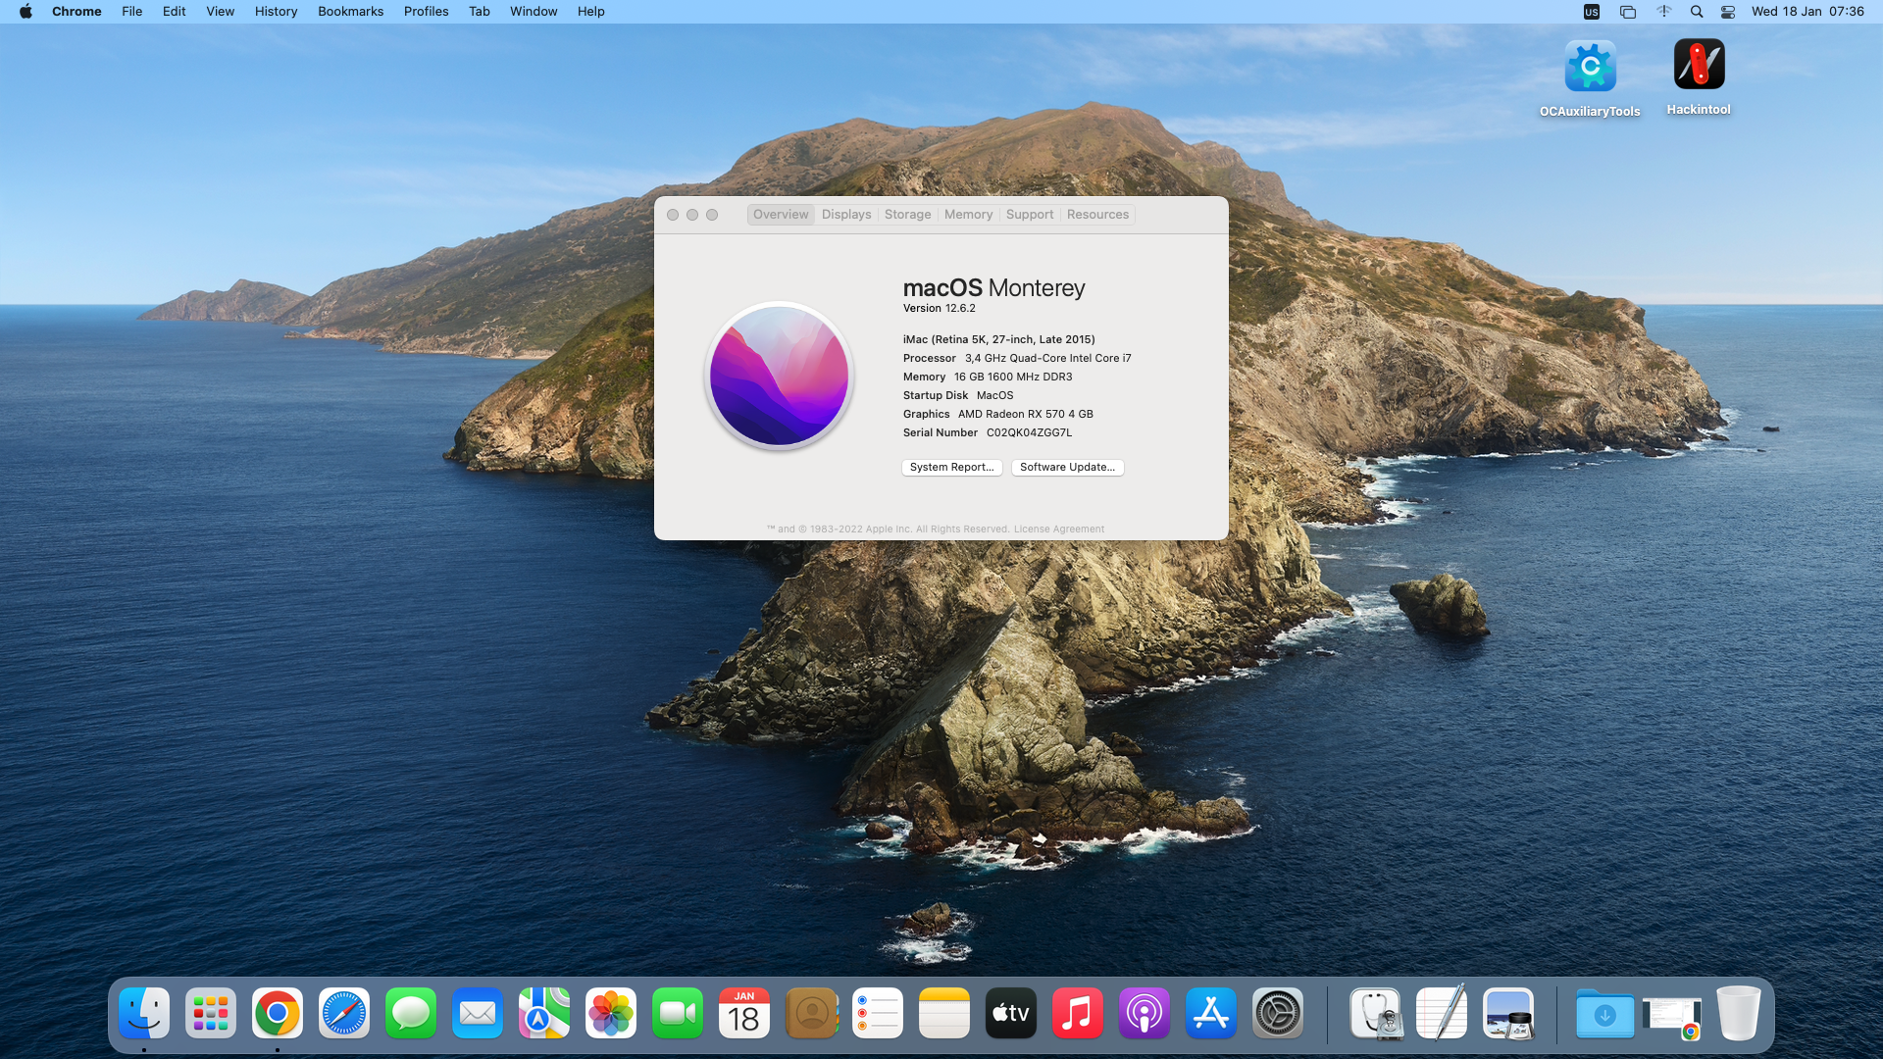Open Music app in the Dock
The height and width of the screenshot is (1059, 1883).
click(1078, 1013)
